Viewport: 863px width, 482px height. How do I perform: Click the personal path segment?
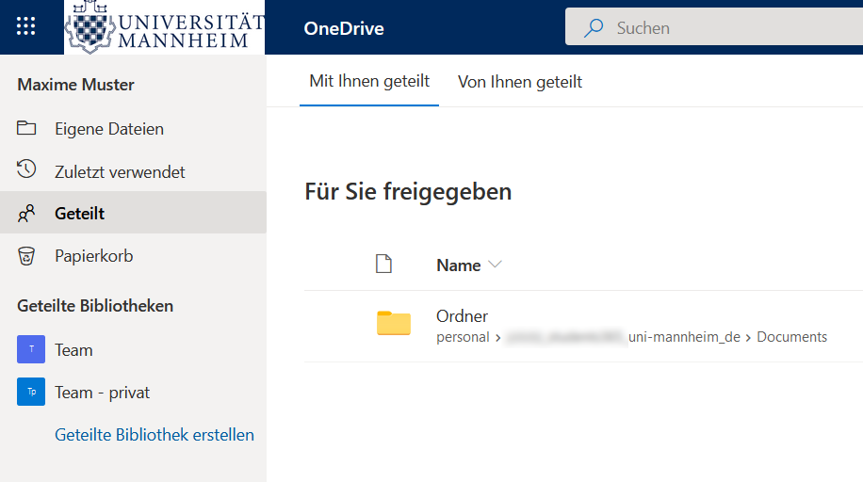463,337
